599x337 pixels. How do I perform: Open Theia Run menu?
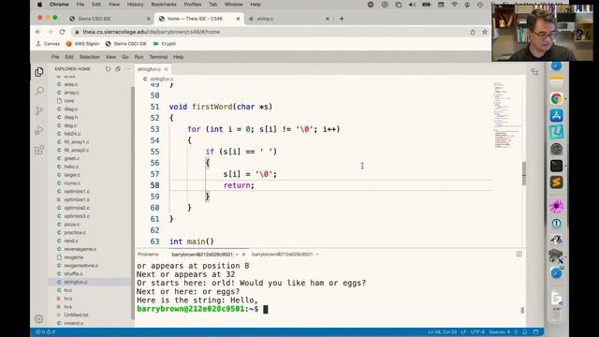[139, 57]
